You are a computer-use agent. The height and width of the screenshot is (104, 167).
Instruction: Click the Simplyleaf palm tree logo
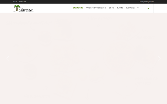coord(23,8)
